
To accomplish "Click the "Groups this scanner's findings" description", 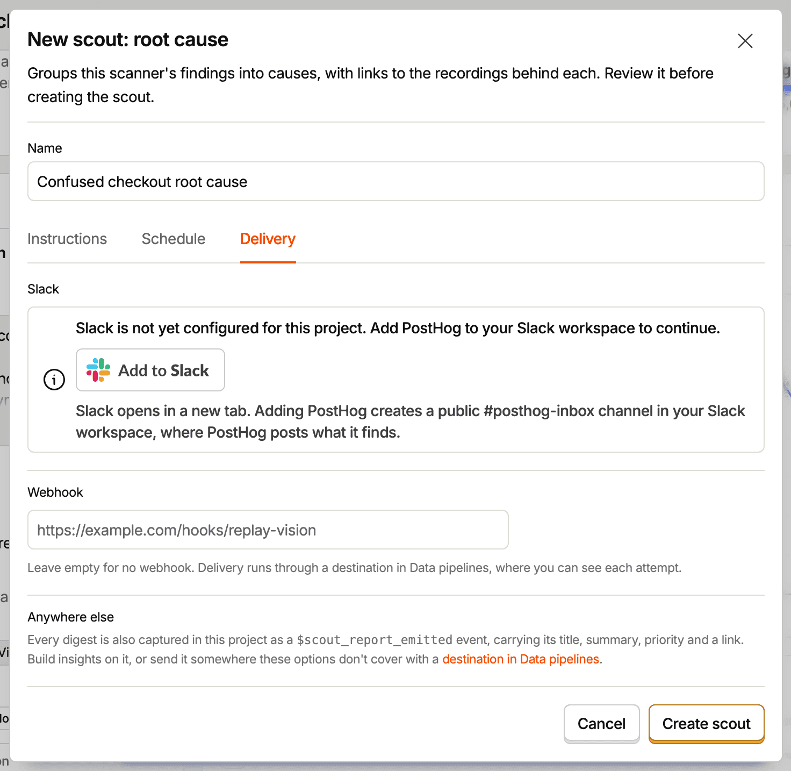I will [371, 85].
